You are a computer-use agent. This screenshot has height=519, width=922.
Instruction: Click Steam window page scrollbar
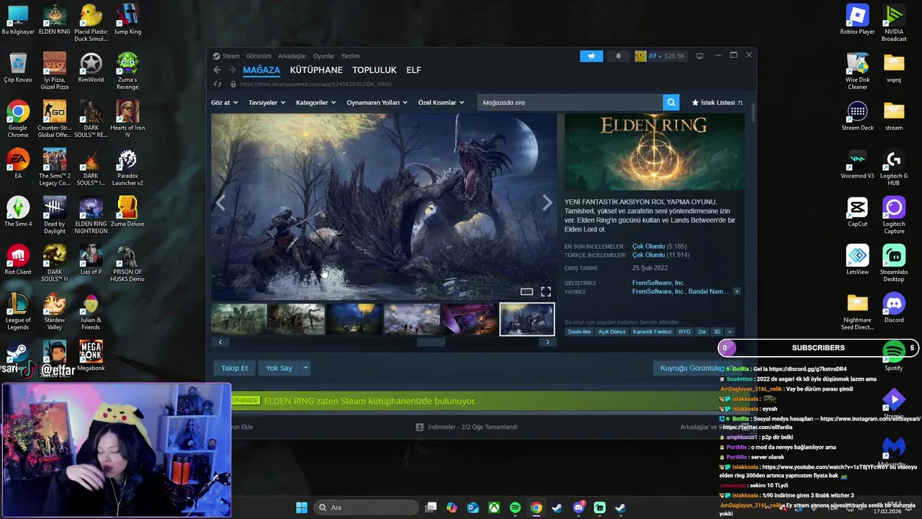point(753,113)
